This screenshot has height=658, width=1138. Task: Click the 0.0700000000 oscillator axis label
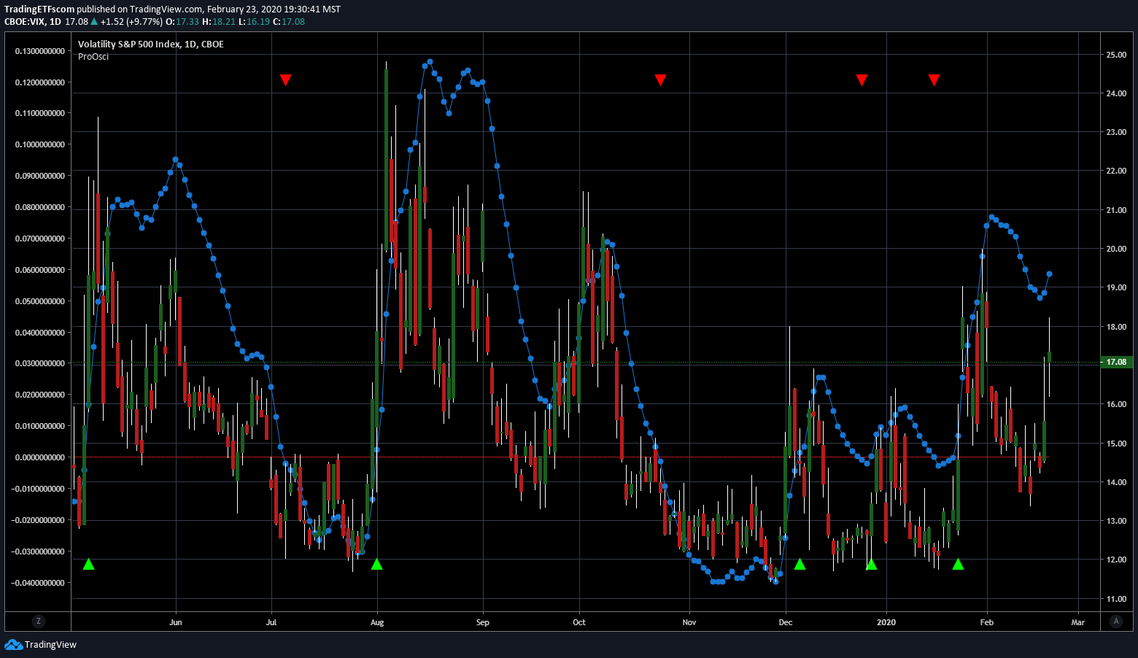pos(40,239)
